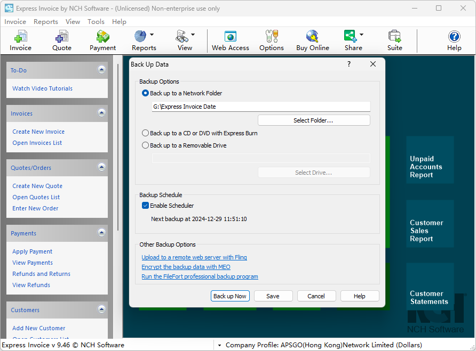Close the Back Up Data dialog
The width and height of the screenshot is (476, 351).
[373, 64]
